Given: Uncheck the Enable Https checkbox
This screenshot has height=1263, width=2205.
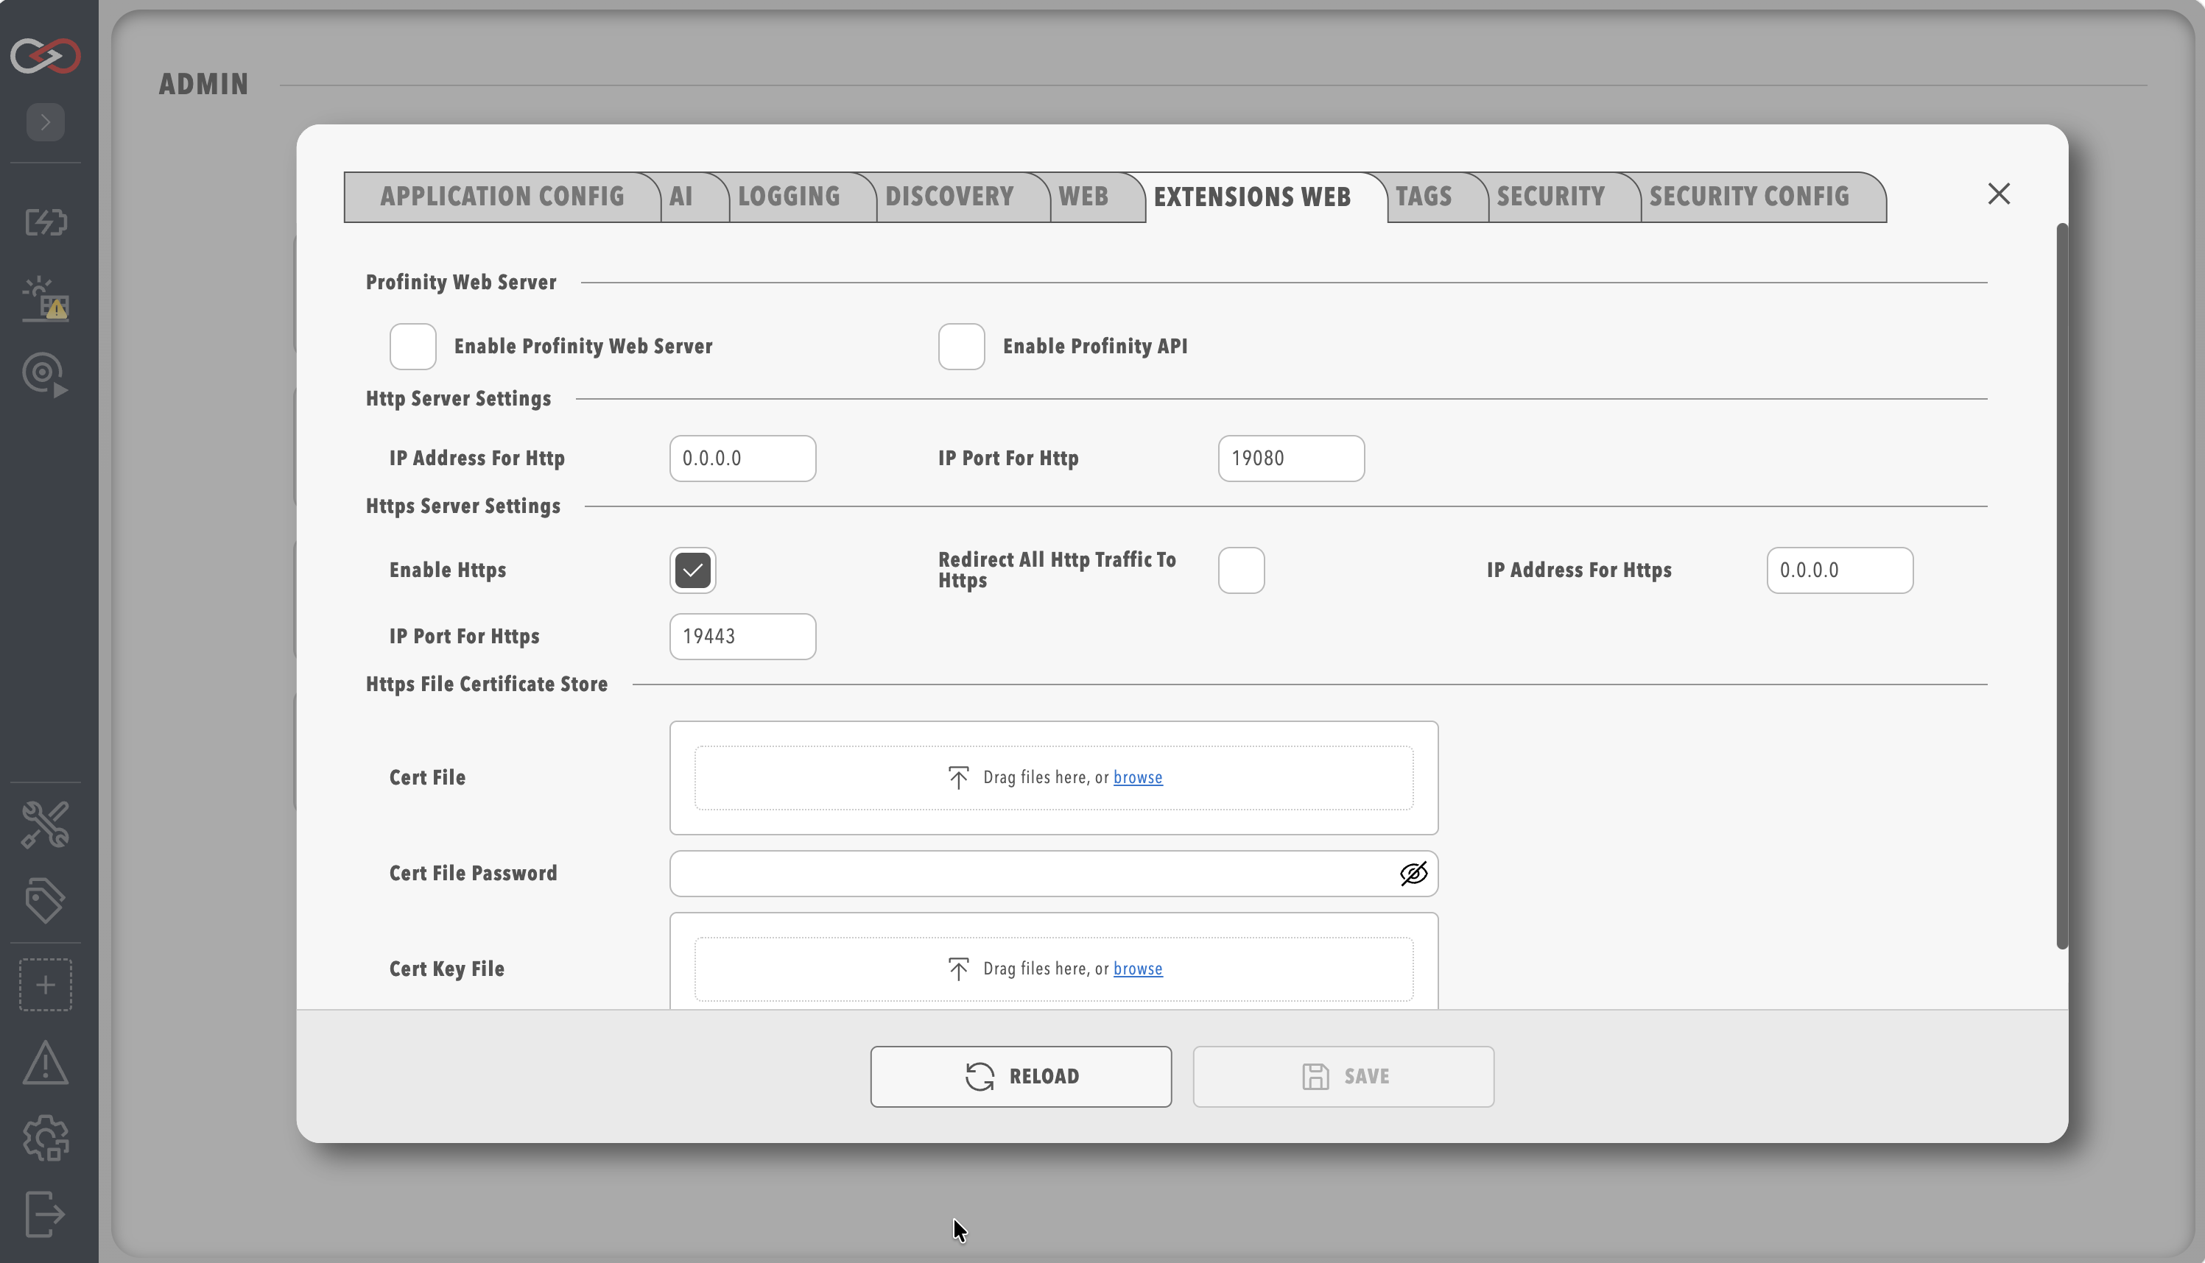Looking at the screenshot, I should (692, 570).
